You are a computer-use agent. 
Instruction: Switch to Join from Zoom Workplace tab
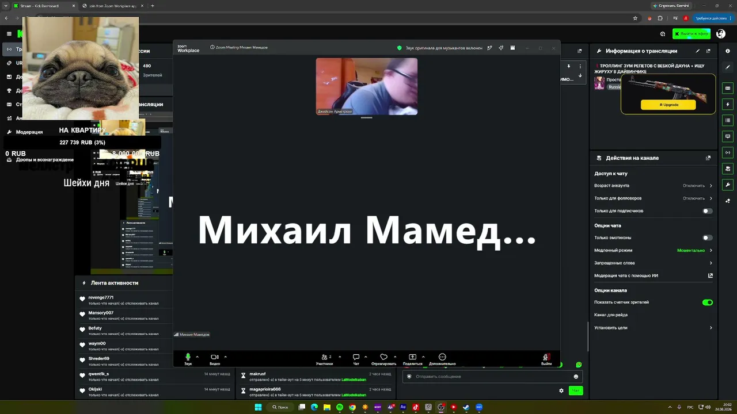tap(112, 6)
